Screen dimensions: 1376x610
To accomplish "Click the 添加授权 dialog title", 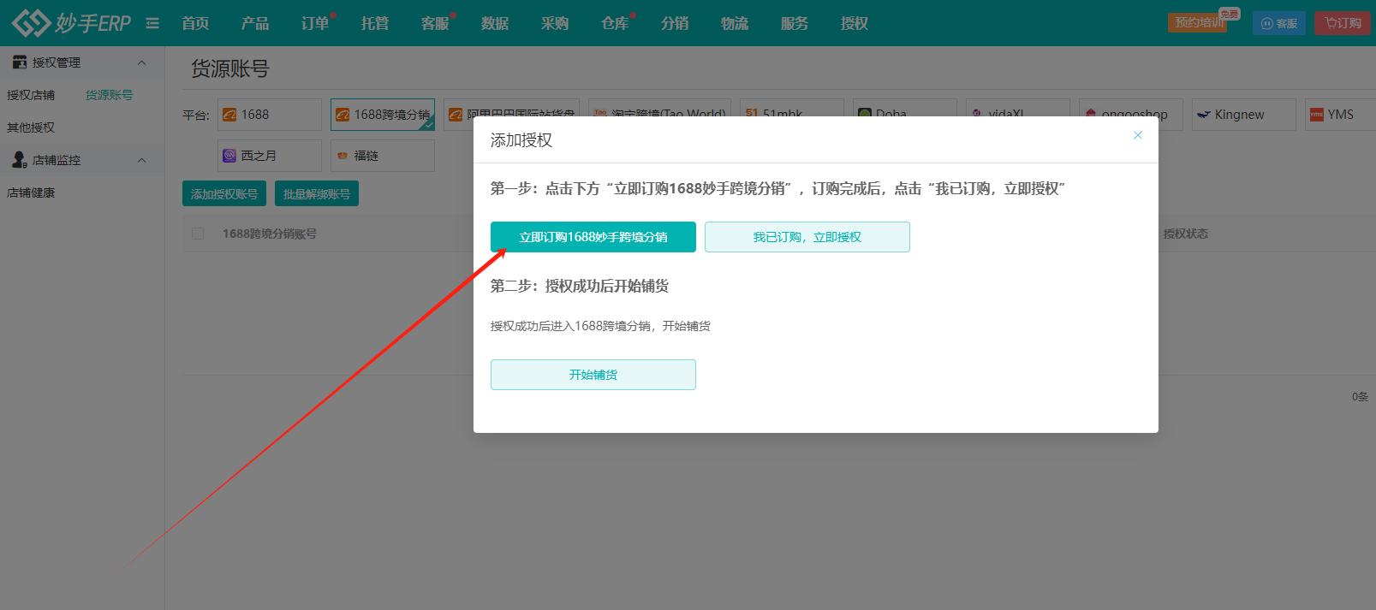I will pyautogui.click(x=521, y=140).
